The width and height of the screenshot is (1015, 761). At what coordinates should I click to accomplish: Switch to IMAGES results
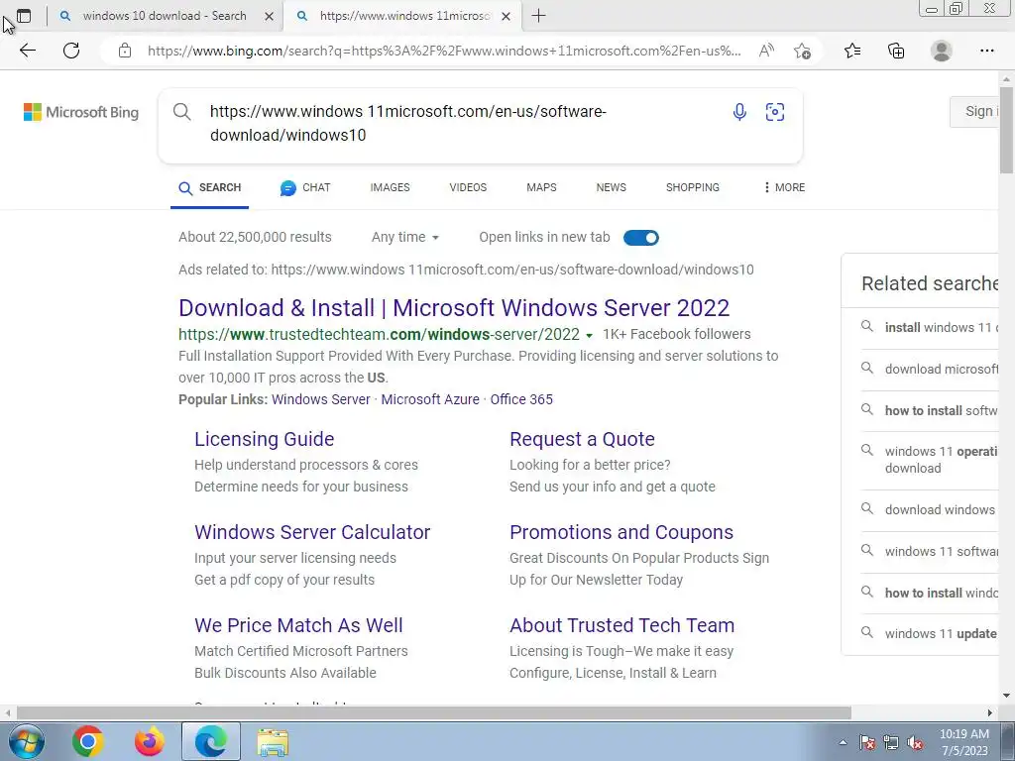tap(390, 187)
